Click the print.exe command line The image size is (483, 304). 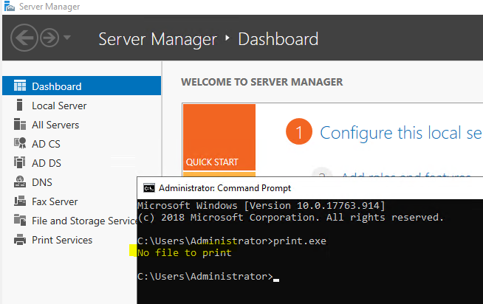pos(232,241)
